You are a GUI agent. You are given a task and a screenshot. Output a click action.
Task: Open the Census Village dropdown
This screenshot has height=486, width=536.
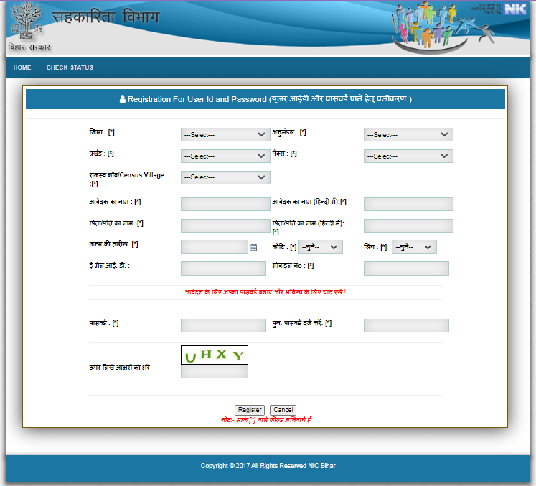point(225,177)
